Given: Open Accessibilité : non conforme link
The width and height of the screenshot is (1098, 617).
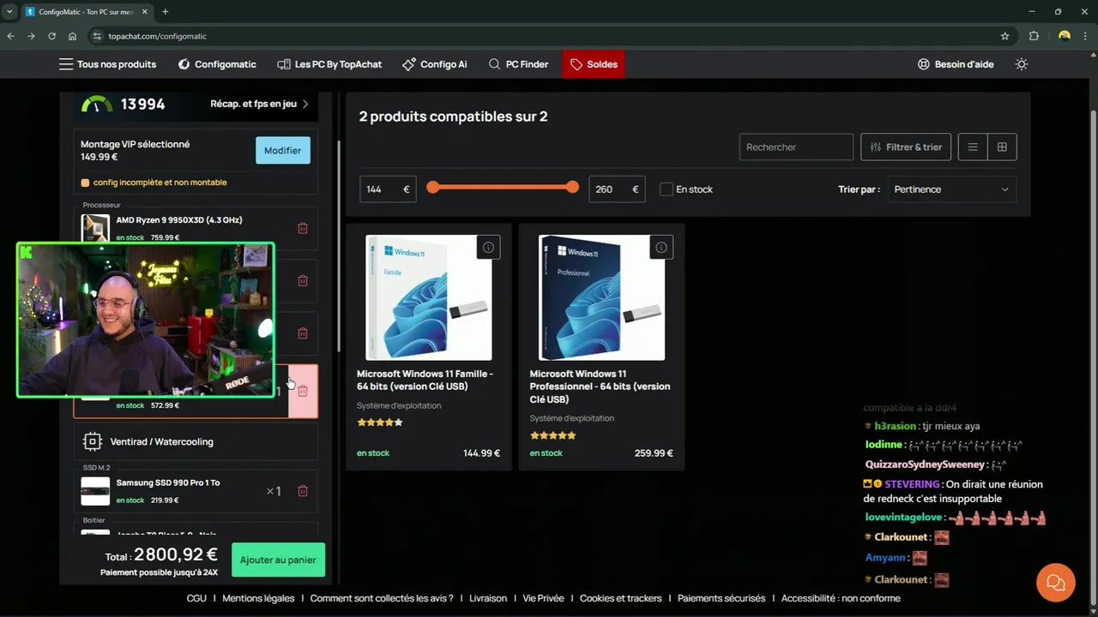Looking at the screenshot, I should click(841, 598).
